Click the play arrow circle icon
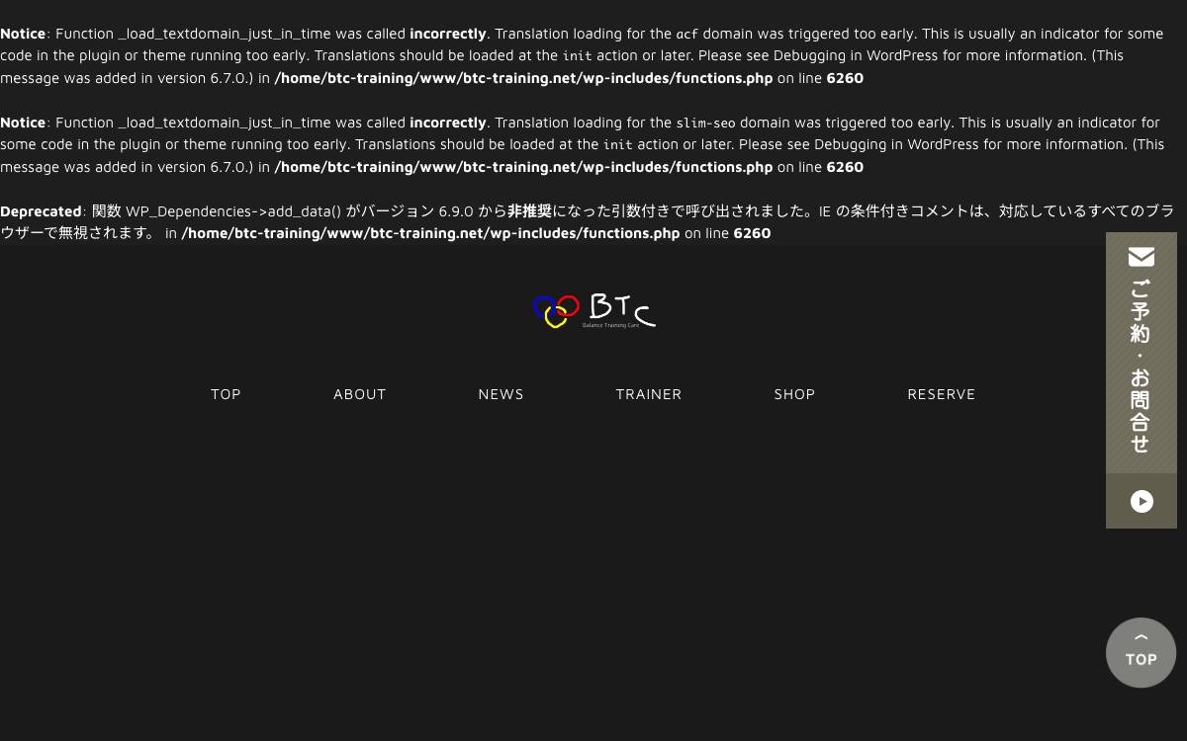Viewport: 1187px width, 741px height. click(x=1141, y=502)
